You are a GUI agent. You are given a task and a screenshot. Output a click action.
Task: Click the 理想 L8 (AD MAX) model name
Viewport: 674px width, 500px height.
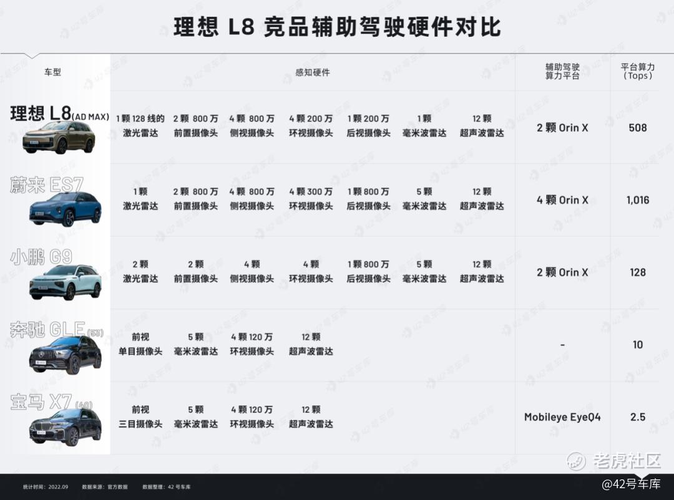pyautogui.click(x=59, y=113)
